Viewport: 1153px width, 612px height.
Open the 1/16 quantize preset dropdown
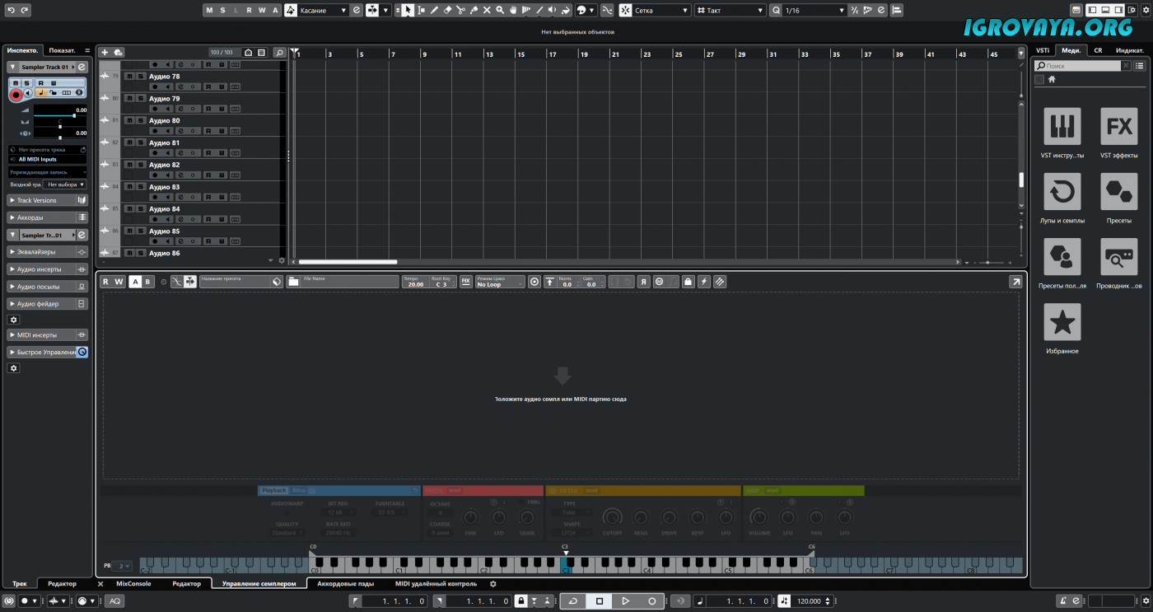814,10
